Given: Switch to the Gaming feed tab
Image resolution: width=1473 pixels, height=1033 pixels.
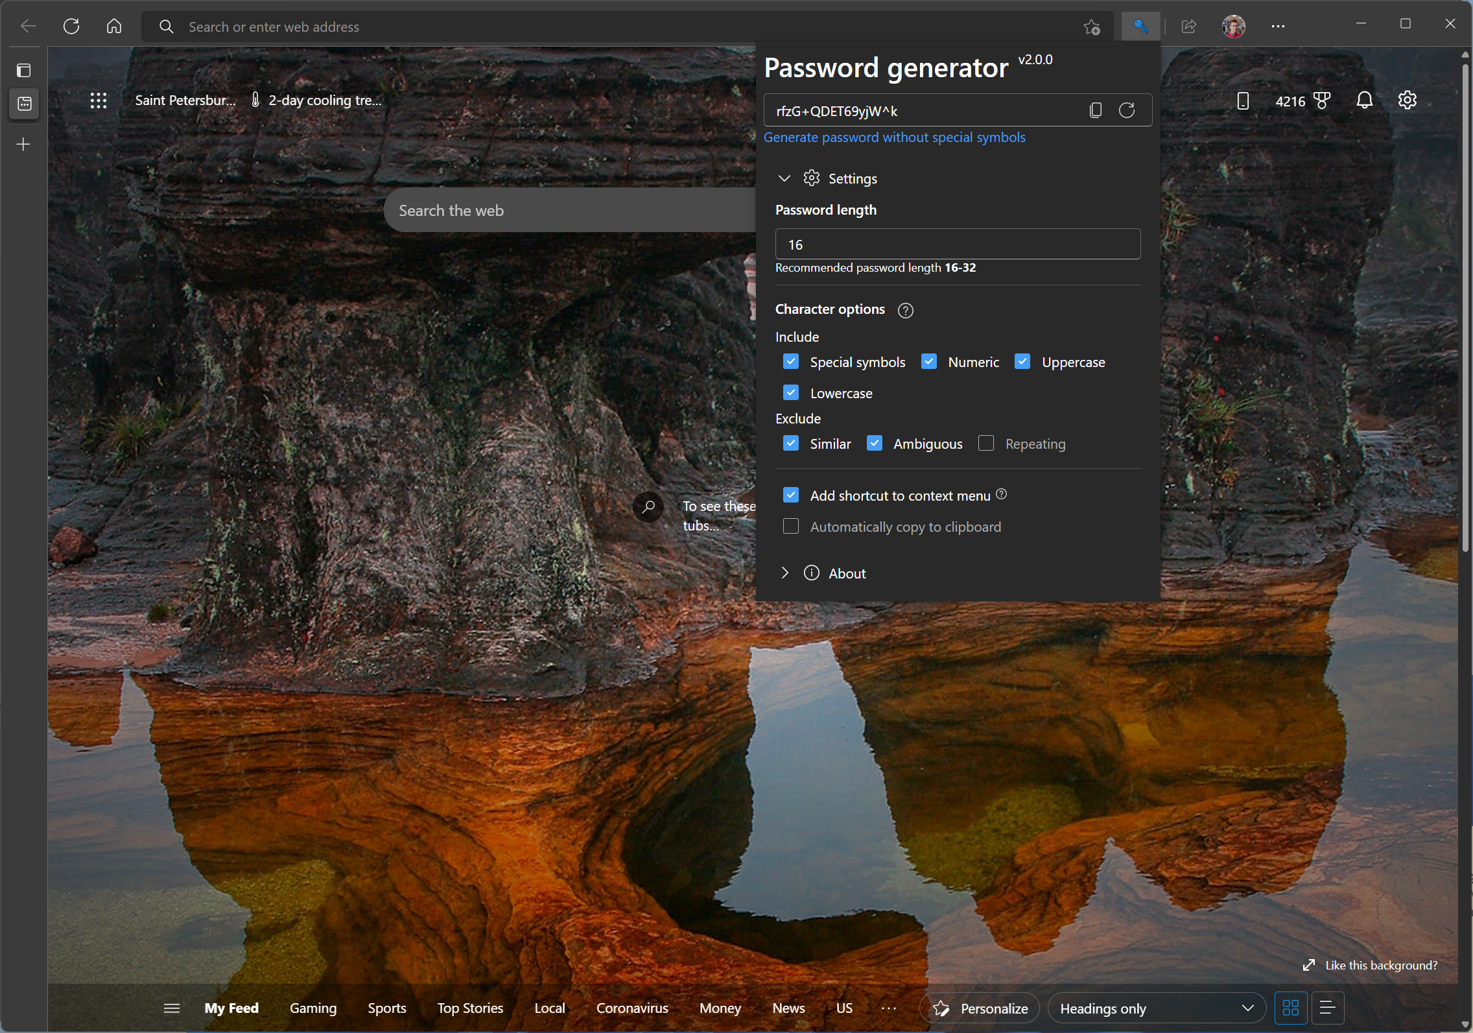Looking at the screenshot, I should (x=313, y=1008).
